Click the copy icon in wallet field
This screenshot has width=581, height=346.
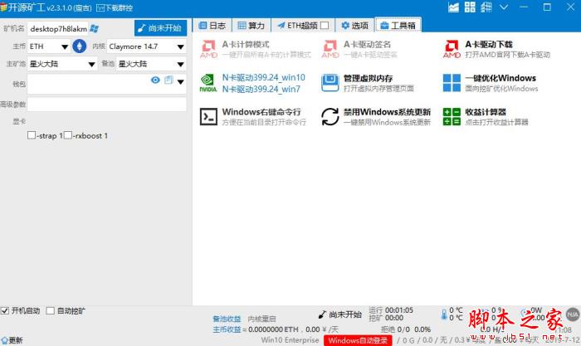[x=168, y=80]
